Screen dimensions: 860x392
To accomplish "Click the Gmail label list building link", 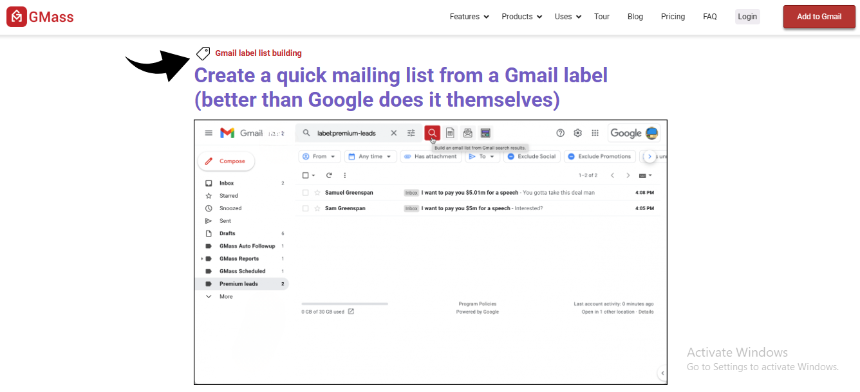I will (x=258, y=53).
